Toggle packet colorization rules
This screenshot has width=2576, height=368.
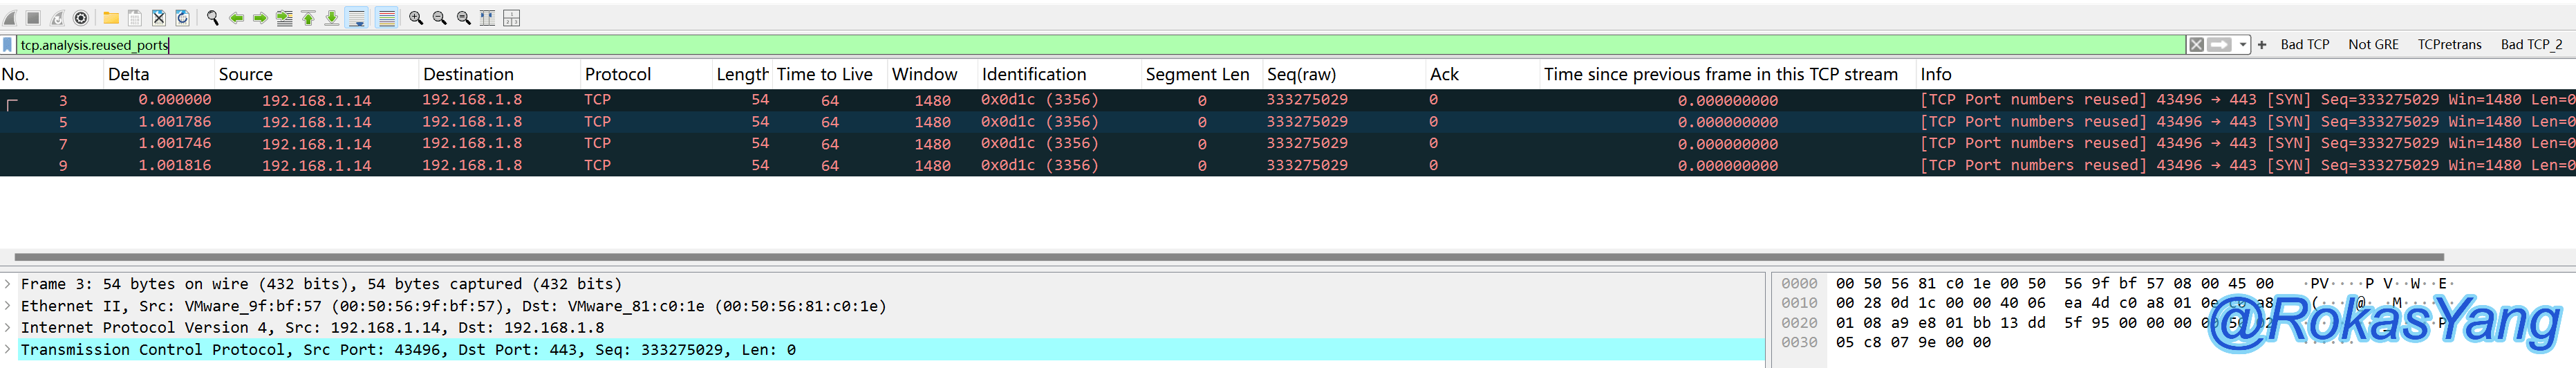pos(386,18)
